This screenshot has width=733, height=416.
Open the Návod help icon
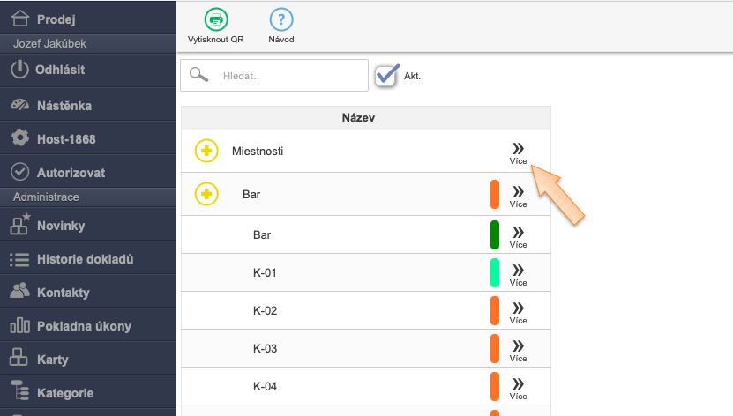pos(281,20)
